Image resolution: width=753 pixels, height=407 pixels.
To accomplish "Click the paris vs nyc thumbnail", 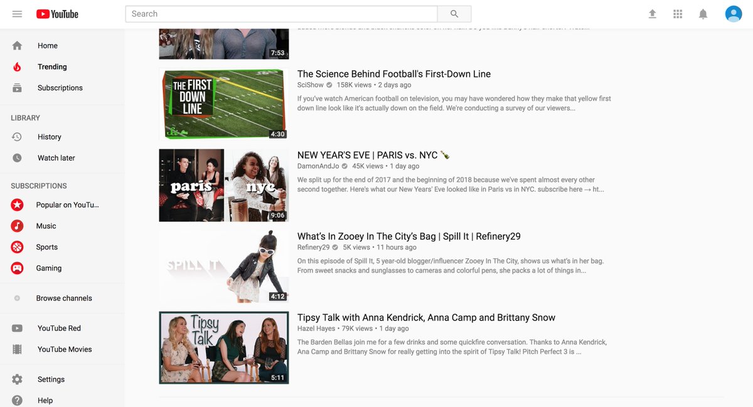I will click(x=224, y=185).
